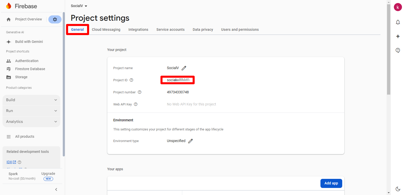Open Gemini sparkle icon in right rail
The height and width of the screenshot is (195, 405).
(398, 36)
